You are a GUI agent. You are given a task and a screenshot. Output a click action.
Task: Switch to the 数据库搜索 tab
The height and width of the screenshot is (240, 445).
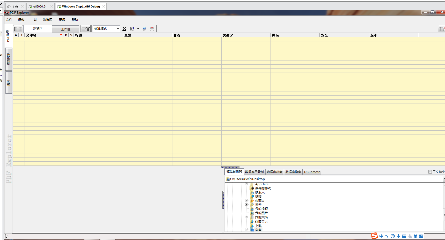(x=293, y=172)
